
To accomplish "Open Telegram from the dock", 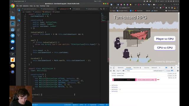I will [13, 36].
